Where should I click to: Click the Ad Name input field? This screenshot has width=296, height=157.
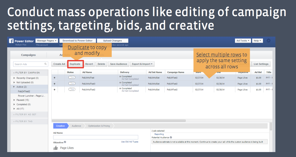pos(96,137)
